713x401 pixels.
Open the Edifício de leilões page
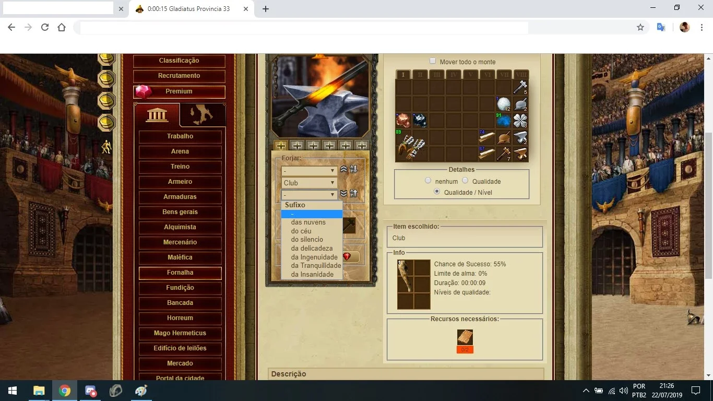180,348
